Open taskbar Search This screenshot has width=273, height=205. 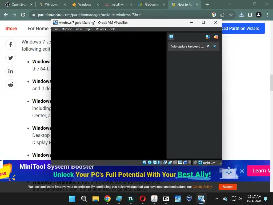(84, 199)
